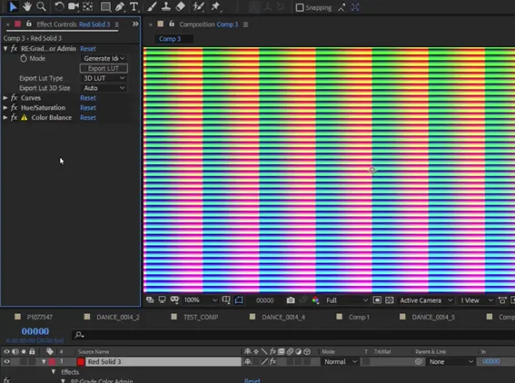Switch to the P1077347 timeline tab
This screenshot has width=515, height=383.
pos(39,317)
